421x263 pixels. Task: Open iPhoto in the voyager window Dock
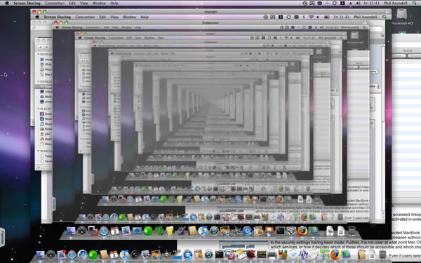pos(225,231)
